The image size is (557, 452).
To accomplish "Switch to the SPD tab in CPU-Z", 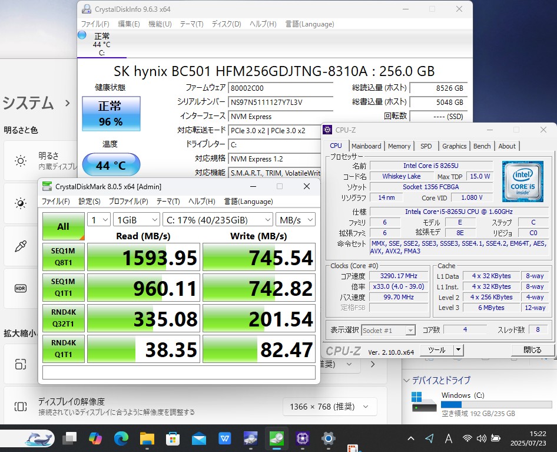I will point(426,146).
